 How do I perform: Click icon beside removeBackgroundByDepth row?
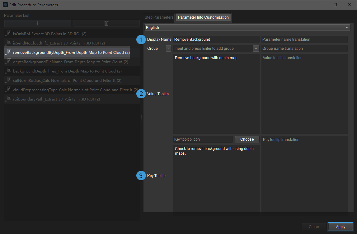coord(8,52)
